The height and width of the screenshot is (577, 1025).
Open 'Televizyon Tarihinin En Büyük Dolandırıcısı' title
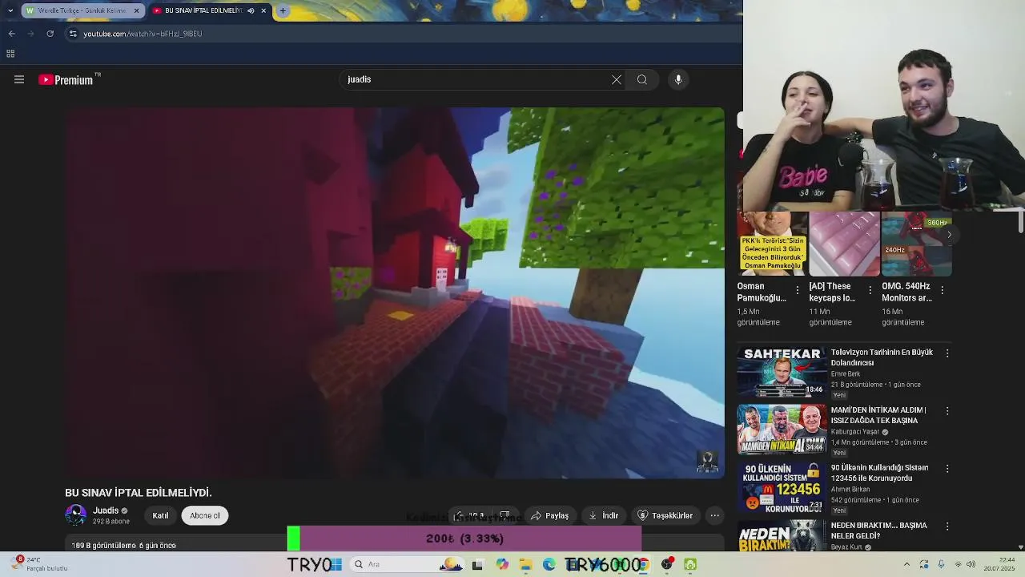[x=882, y=357]
